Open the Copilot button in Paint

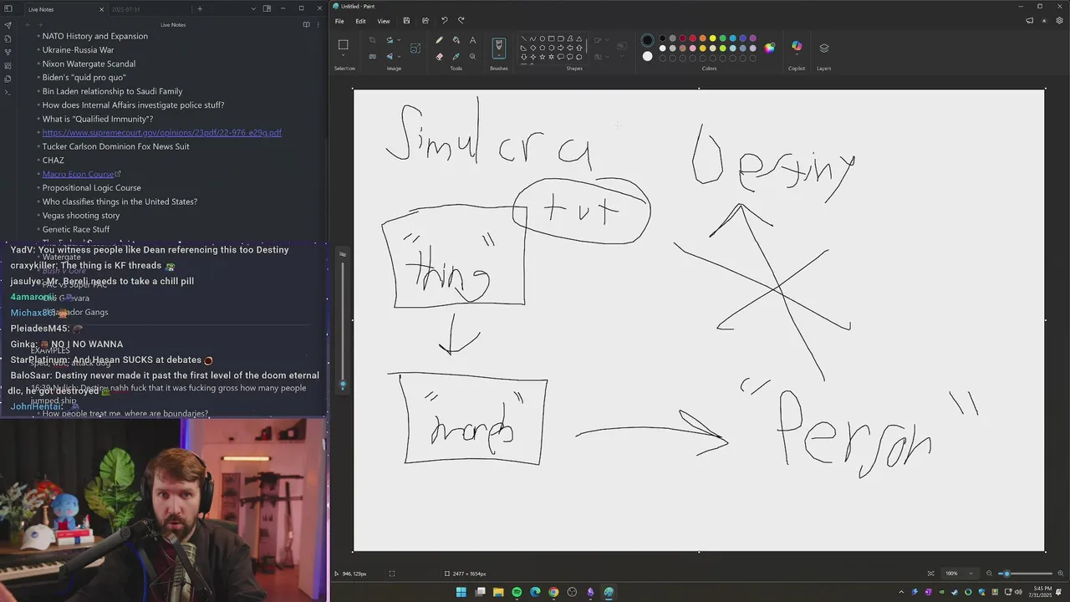796,47
